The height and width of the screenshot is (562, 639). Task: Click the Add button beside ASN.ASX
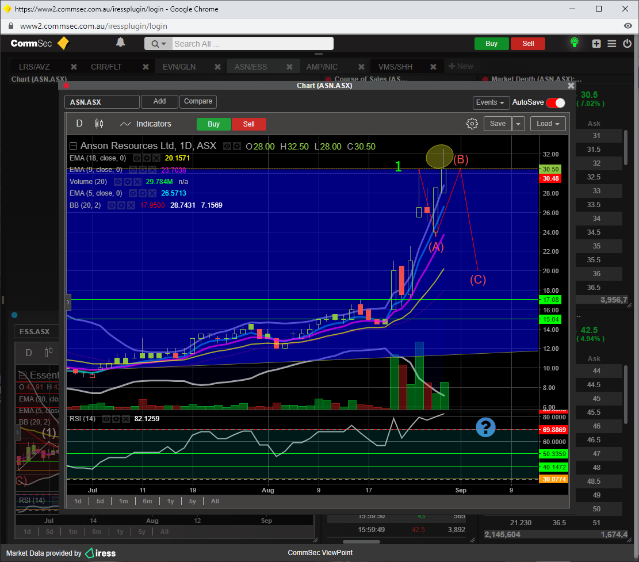click(x=160, y=101)
